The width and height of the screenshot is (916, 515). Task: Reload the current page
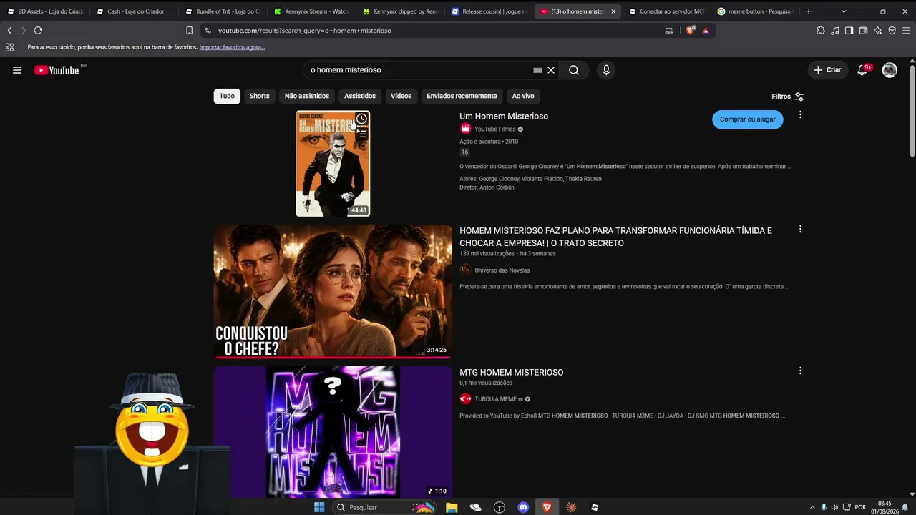pos(38,31)
